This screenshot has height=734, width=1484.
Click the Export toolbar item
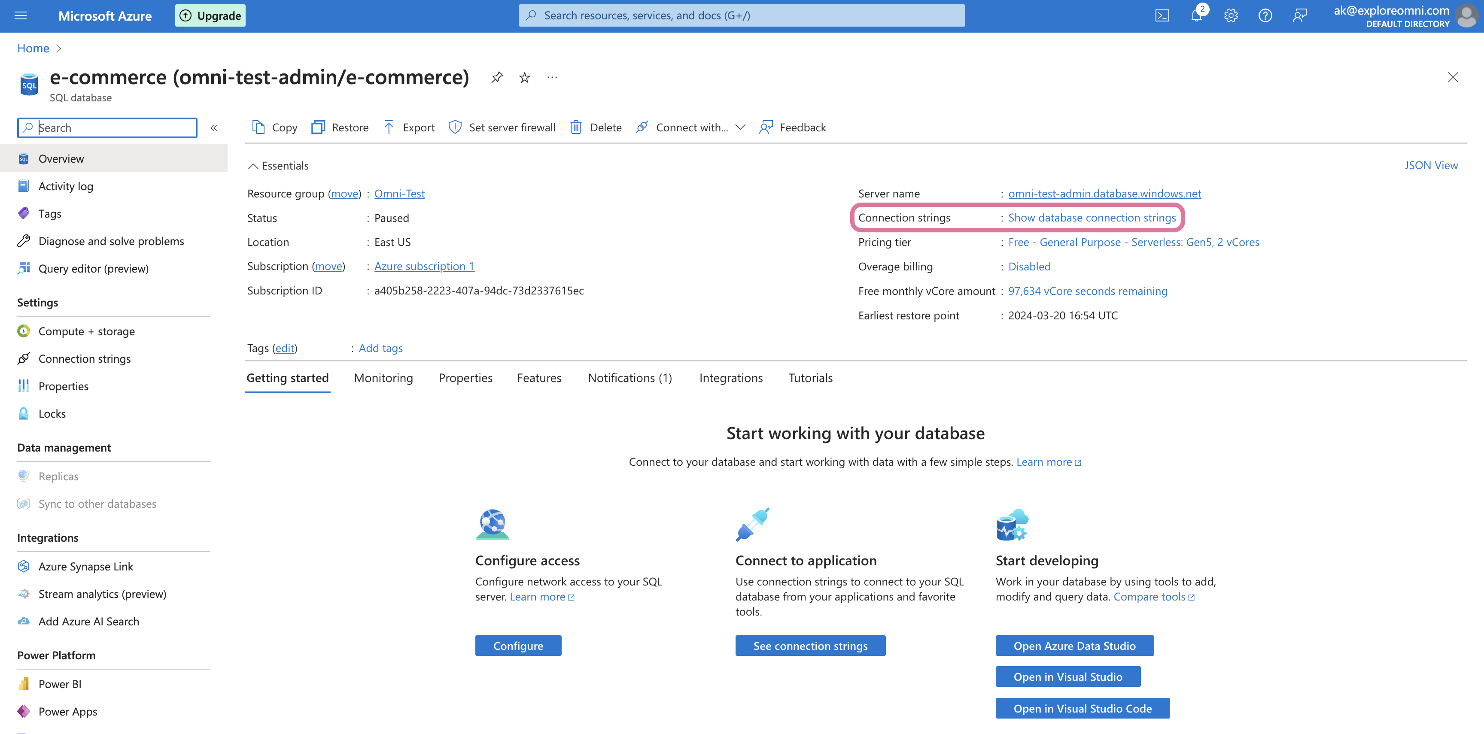tap(409, 127)
